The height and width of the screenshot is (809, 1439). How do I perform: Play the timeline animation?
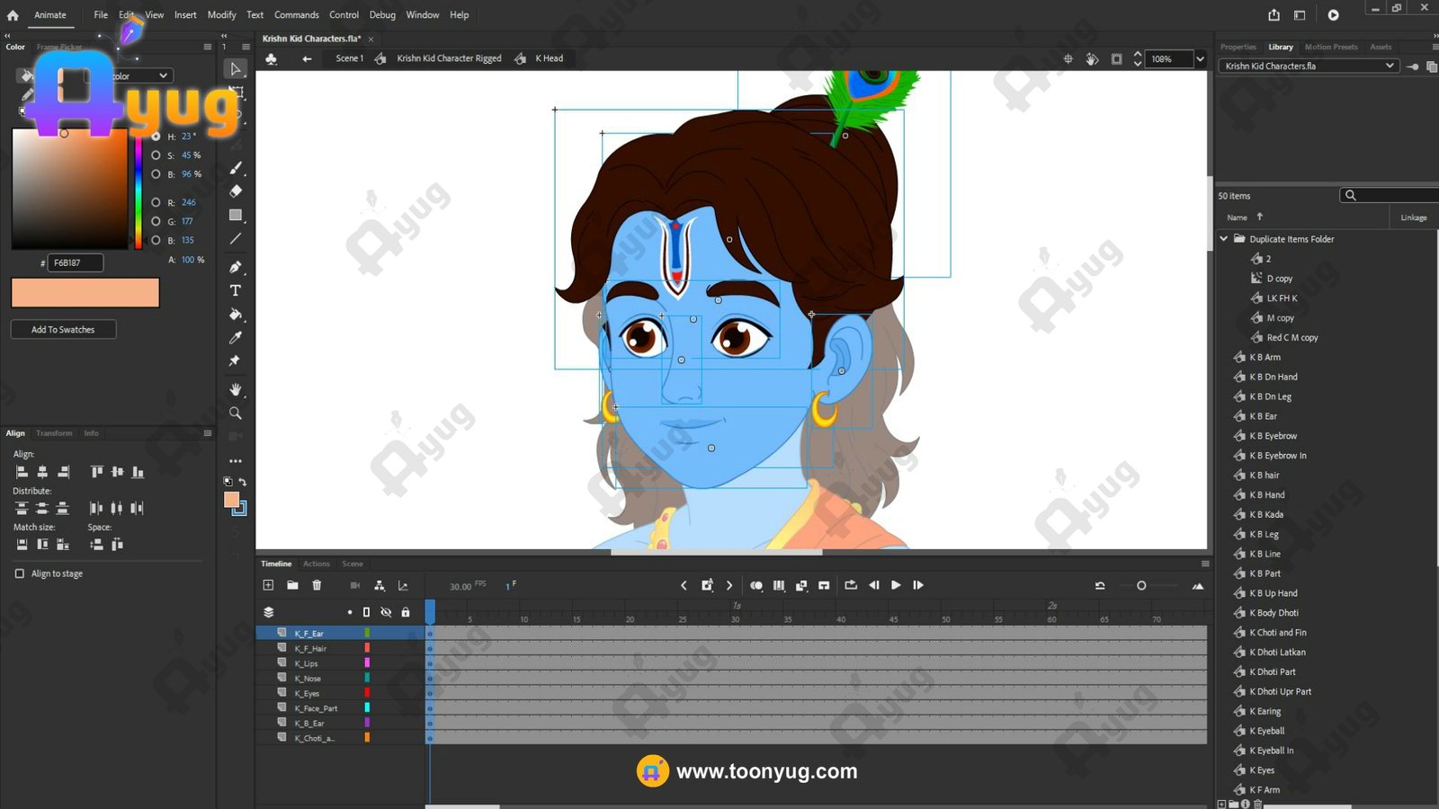point(896,585)
